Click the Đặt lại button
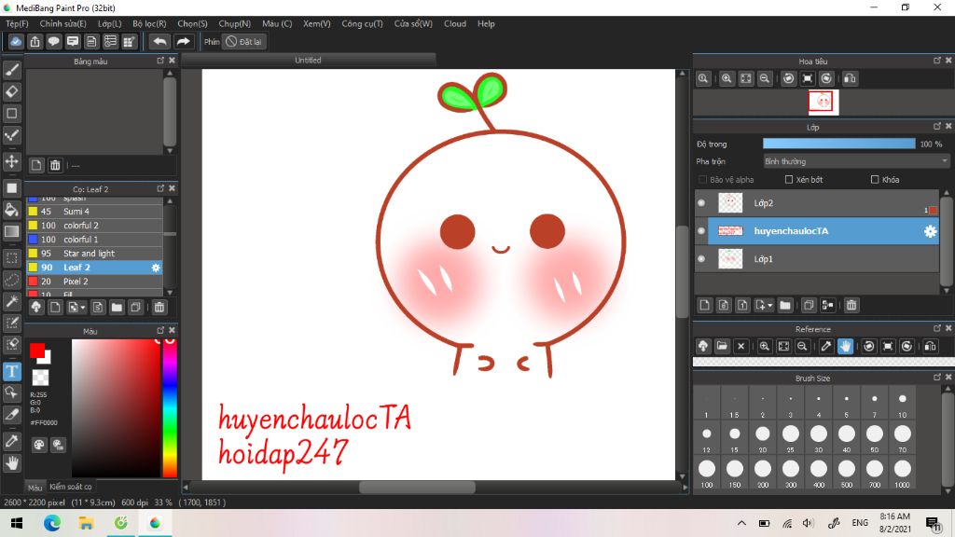 point(243,41)
